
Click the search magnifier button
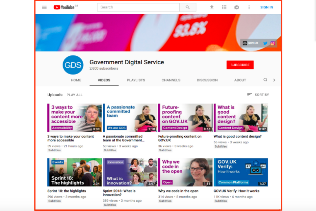pos(188,7)
